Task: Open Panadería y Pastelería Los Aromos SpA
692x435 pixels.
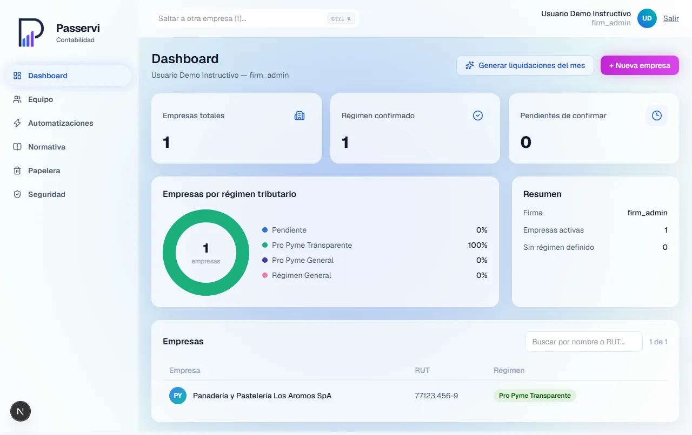Action: 262,396
